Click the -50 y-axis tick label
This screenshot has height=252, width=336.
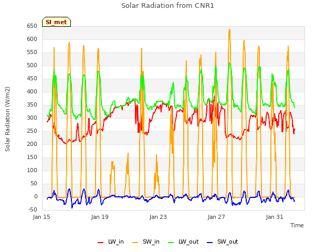click(33, 209)
